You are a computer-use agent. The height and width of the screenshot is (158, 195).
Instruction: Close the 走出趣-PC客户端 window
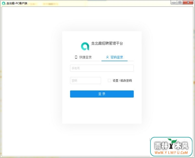pyautogui.click(x=188, y=2)
